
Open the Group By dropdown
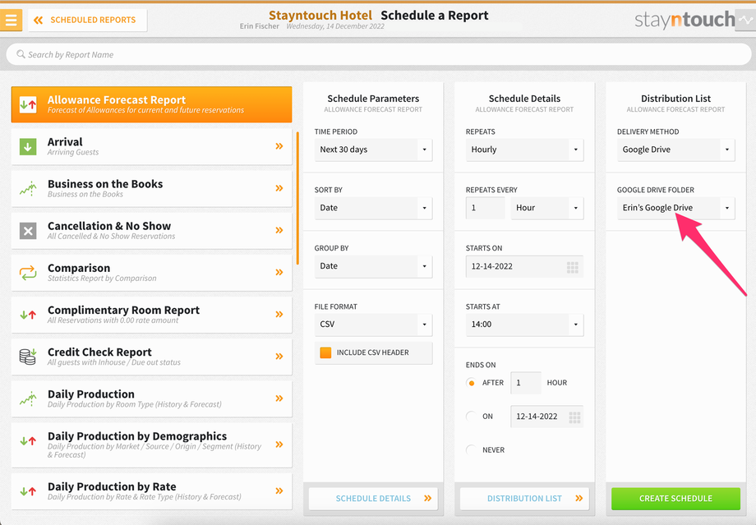tap(373, 266)
